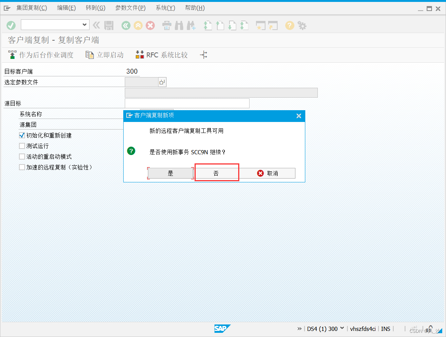Check the 测试运行 checkbox
446x337 pixels.
(22, 146)
